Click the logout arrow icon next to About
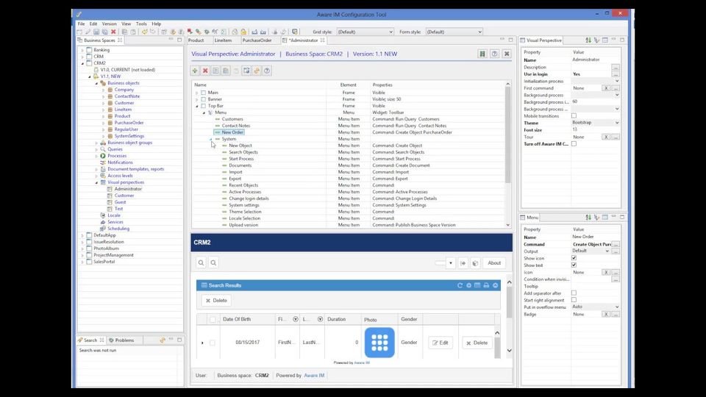Screen dimensions: 706x397 pyautogui.click(x=463, y=263)
